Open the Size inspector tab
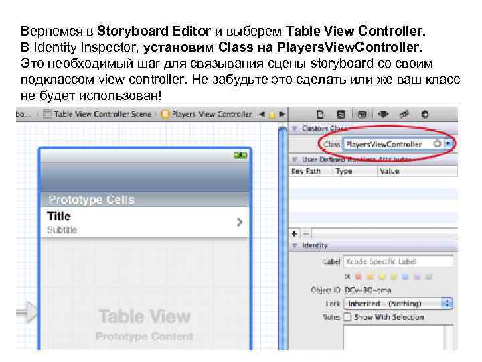Image resolution: width=482 pixels, height=362 pixels. click(x=404, y=115)
